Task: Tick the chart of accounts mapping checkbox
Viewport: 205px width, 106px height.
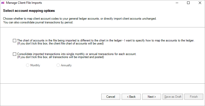Action: [14, 40]
